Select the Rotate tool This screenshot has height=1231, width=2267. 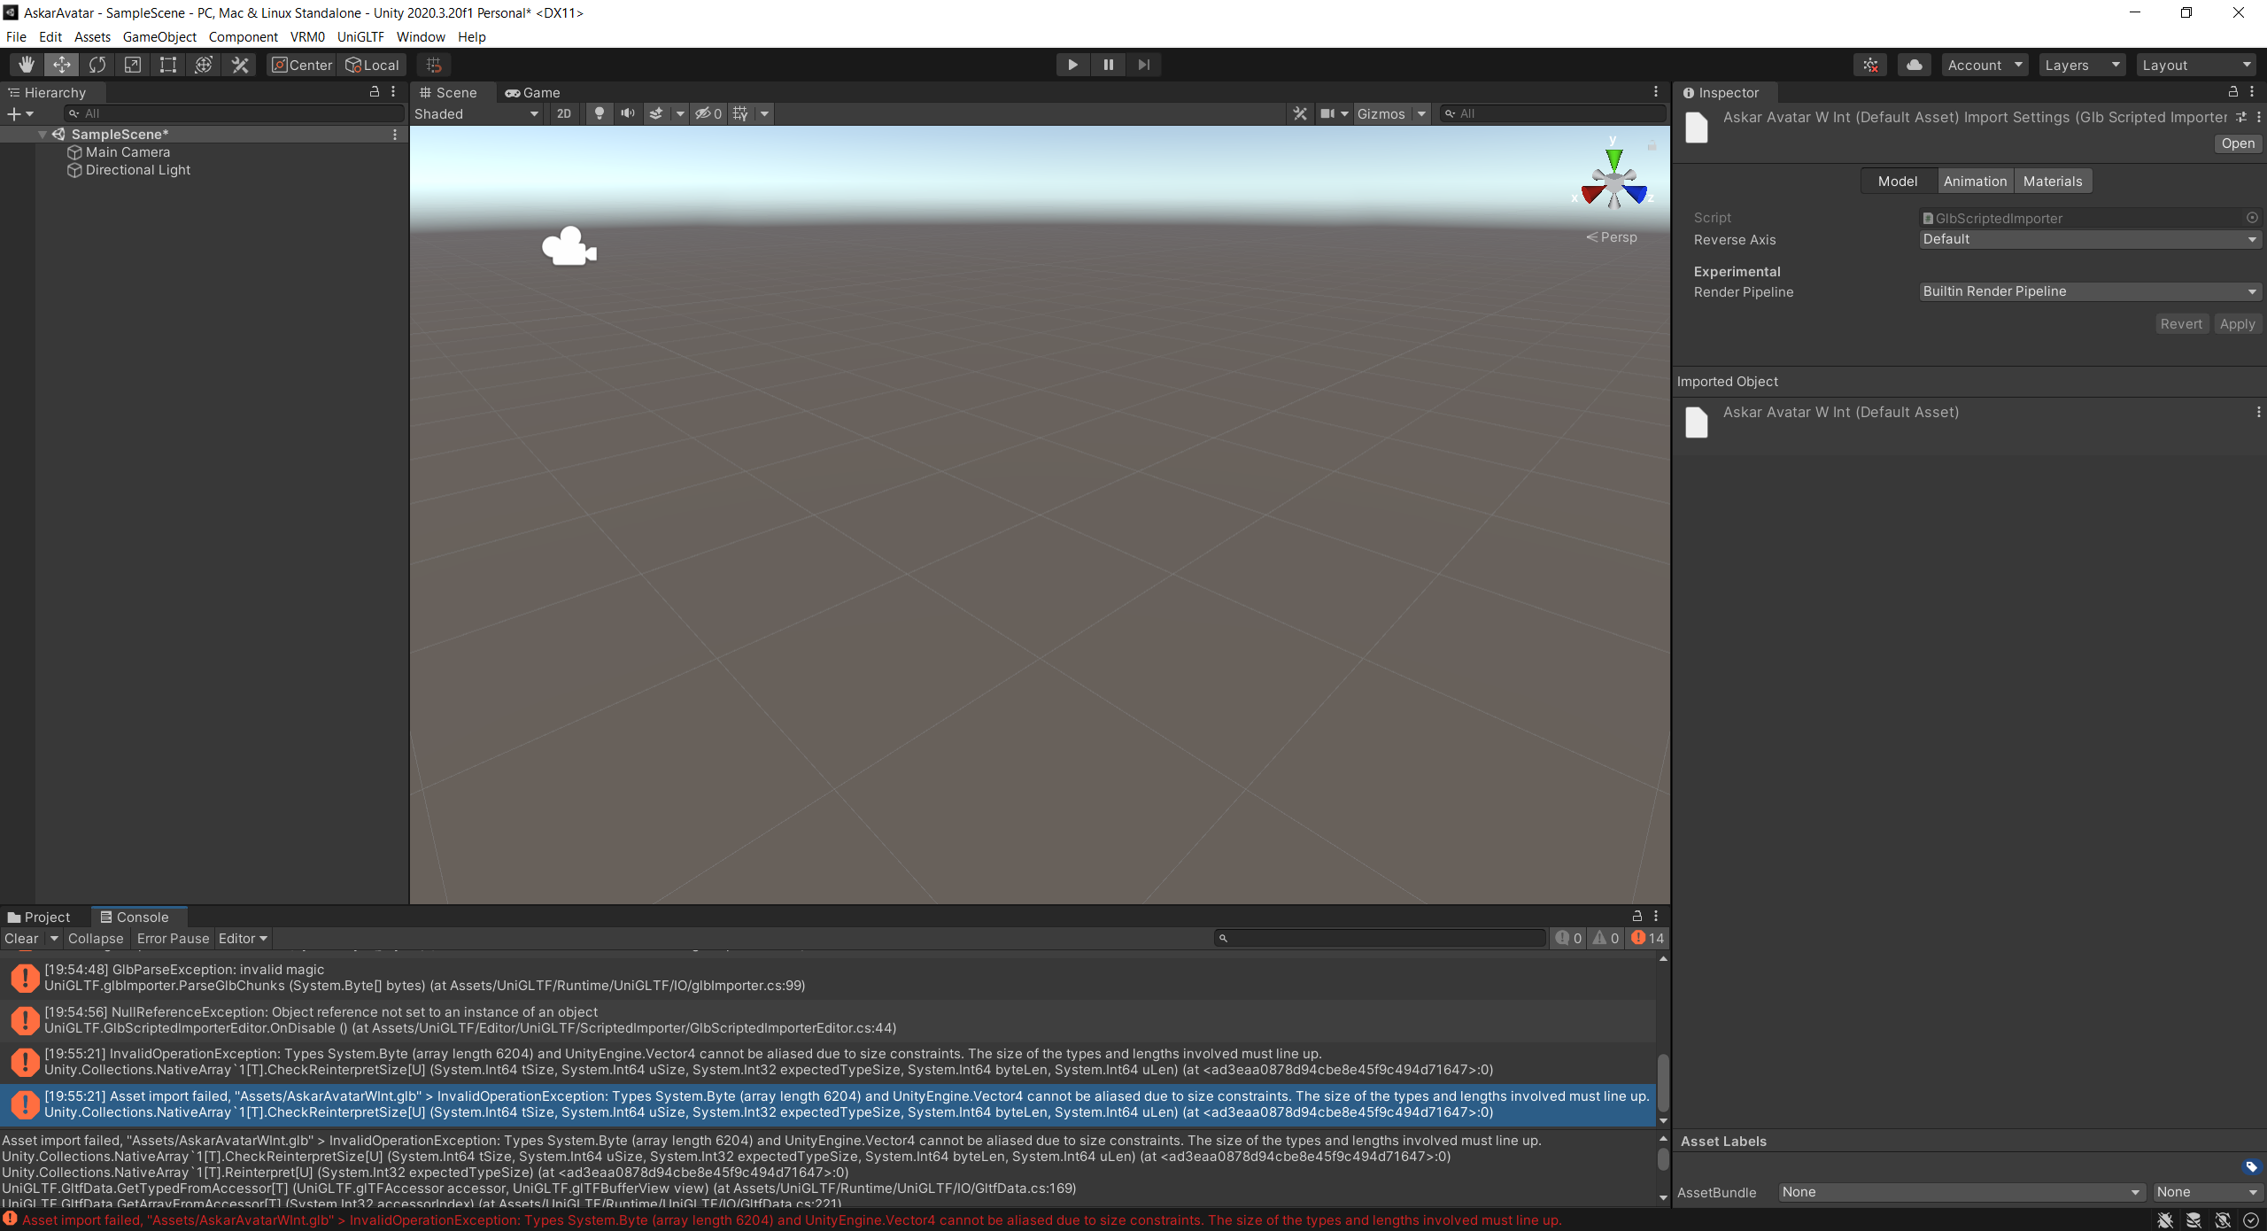[x=97, y=64]
